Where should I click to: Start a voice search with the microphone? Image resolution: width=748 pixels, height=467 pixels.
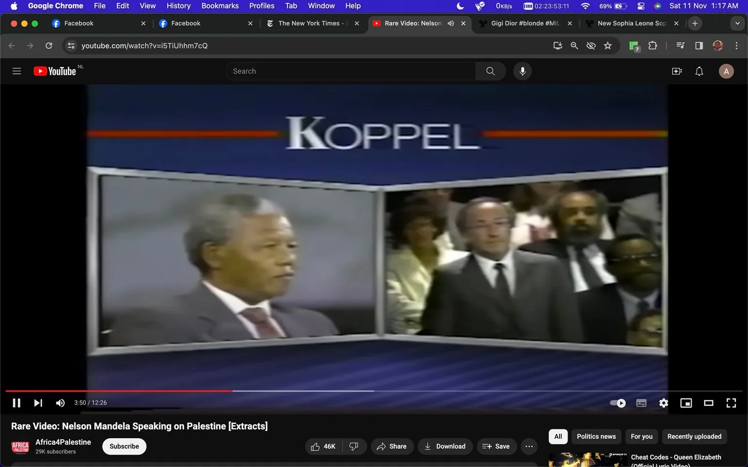[522, 71]
